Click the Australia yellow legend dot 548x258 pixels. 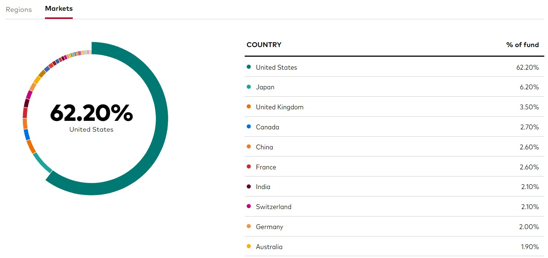point(249,247)
